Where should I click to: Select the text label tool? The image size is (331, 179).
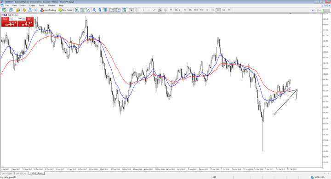171,10
